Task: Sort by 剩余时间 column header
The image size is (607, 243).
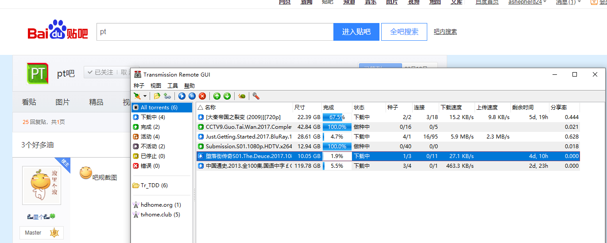Action: click(x=530, y=107)
